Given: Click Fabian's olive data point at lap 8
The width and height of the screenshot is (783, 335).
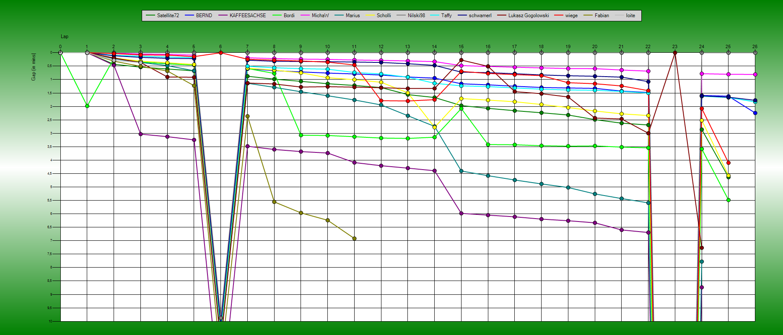Looking at the screenshot, I should pos(274,202).
